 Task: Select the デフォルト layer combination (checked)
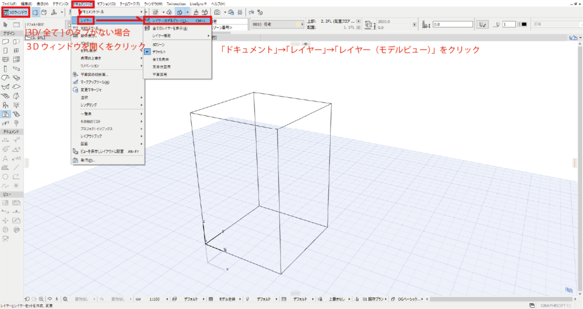178,52
